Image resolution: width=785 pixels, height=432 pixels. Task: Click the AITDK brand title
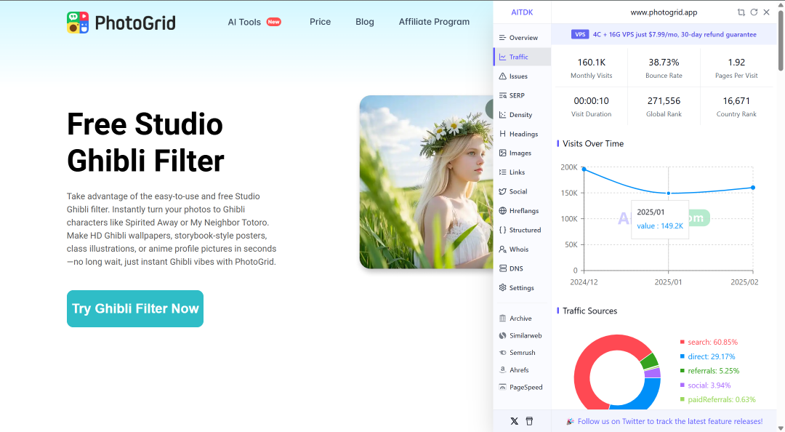[522, 12]
